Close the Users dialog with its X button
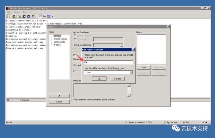The height and width of the screenshot is (138, 215). coord(168,26)
